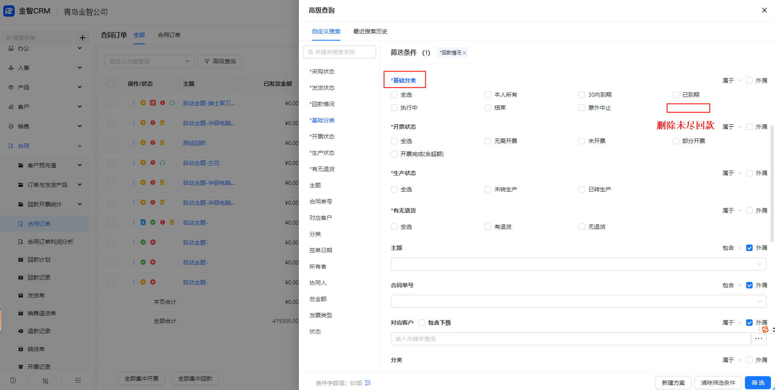This screenshot has width=775, height=390.
Task: Select *采购状态 in the field list
Action: click(322, 71)
